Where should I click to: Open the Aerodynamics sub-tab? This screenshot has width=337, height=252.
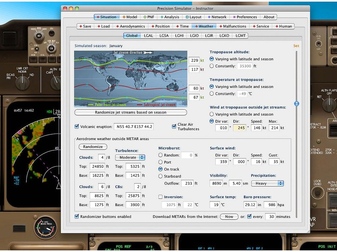(x=130, y=26)
